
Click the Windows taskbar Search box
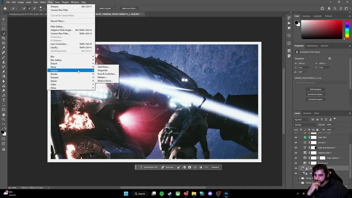(139, 194)
